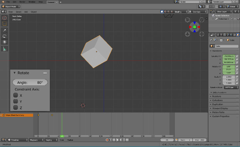Open viewport Object menu
240x147 pixels.
click(x=34, y=12)
